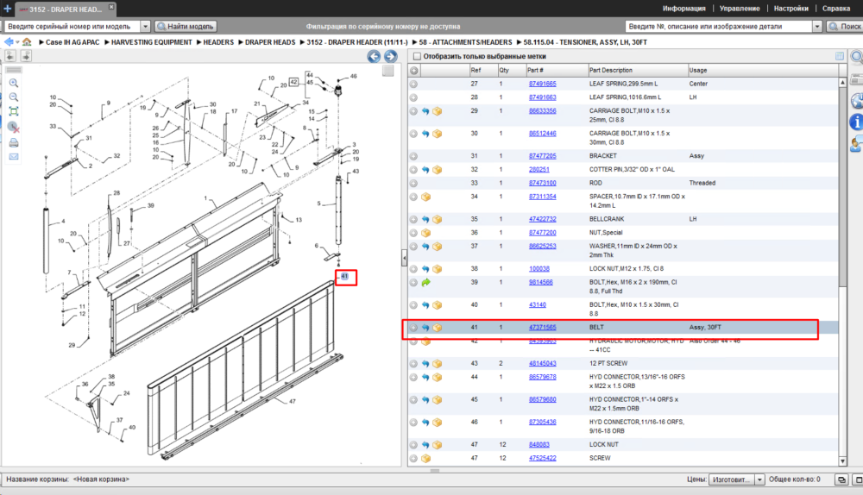Click the scroll-up arrow of the parts list
The image size is (863, 495).
[x=842, y=83]
